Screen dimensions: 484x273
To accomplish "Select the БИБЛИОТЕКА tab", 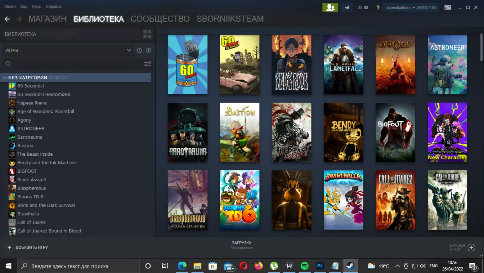I will 99,19.
